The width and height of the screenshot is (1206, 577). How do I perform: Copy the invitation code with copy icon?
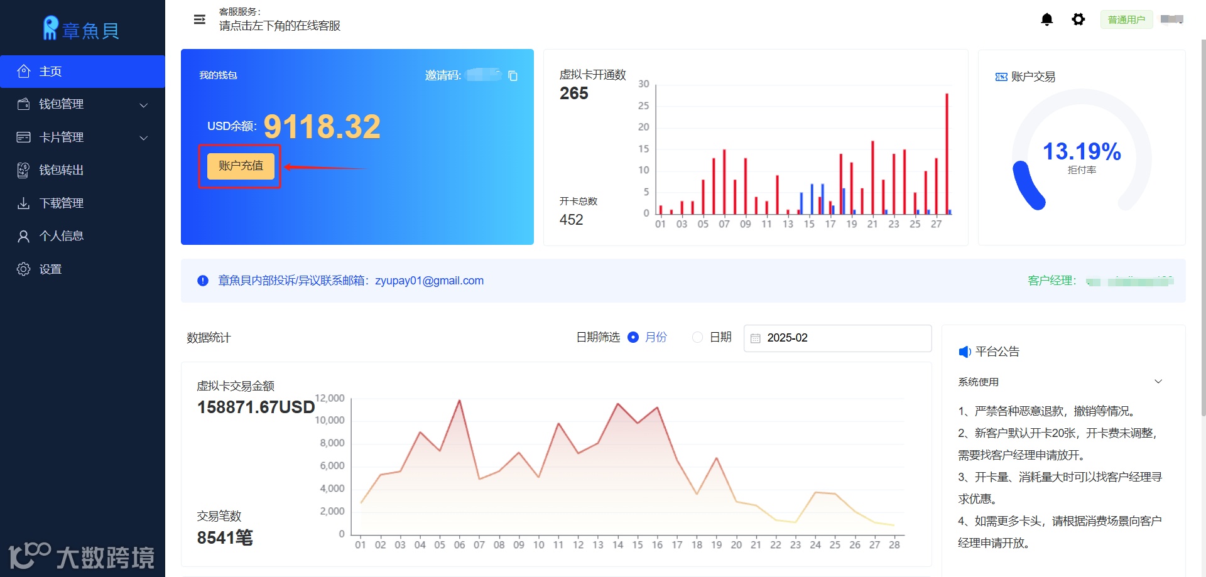(x=513, y=75)
